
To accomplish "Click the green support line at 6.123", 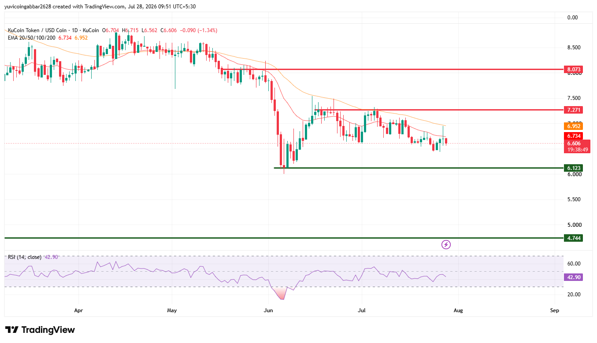I will (x=419, y=168).
